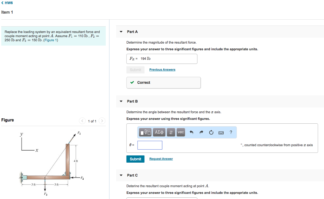The image size is (324, 199).
Task: Open the math template palette in Part B
Action: (x=146, y=132)
